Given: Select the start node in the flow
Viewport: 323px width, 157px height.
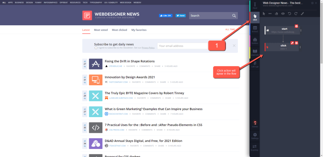Looking at the screenshot, I should [282, 30].
